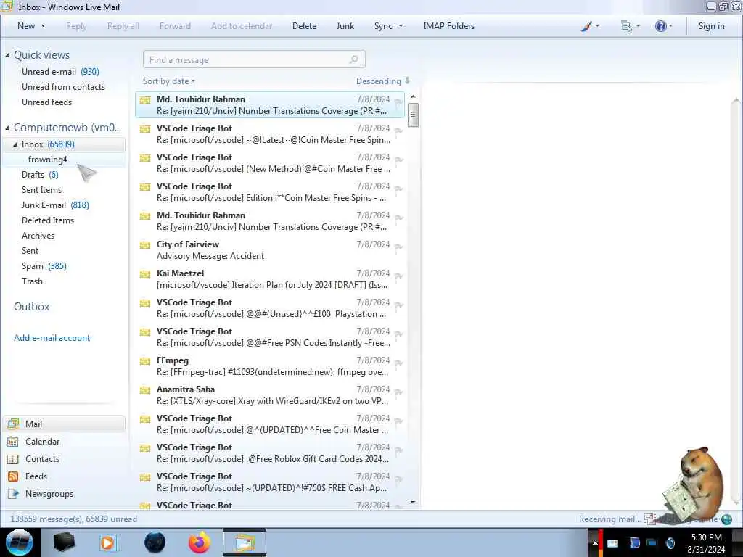Collapse the Computernewb account tree
The image size is (743, 557).
click(x=7, y=128)
